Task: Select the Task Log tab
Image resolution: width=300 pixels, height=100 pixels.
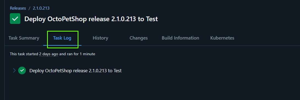Action: (x=62, y=38)
